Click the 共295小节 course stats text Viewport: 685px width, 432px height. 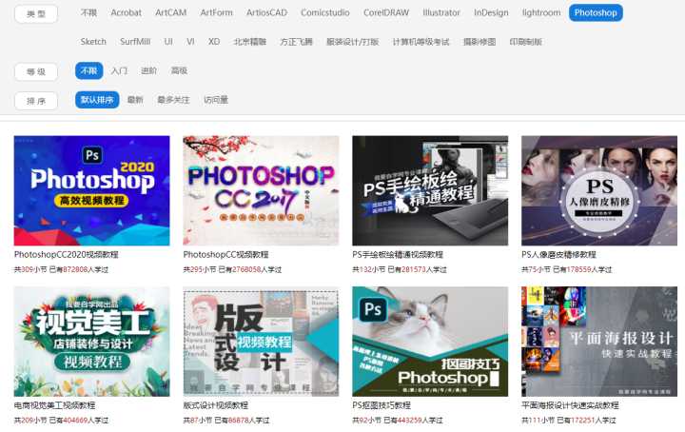coord(232,269)
